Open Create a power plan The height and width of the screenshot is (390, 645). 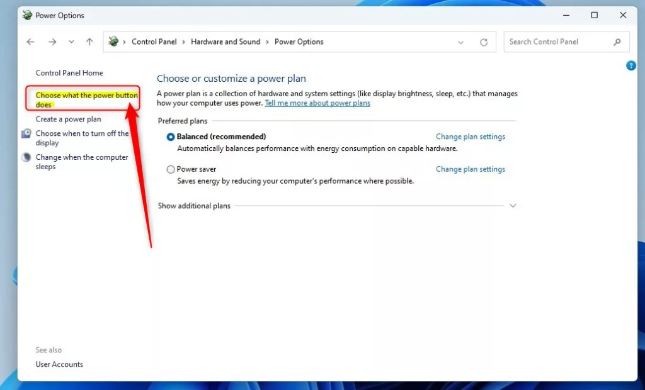68,119
